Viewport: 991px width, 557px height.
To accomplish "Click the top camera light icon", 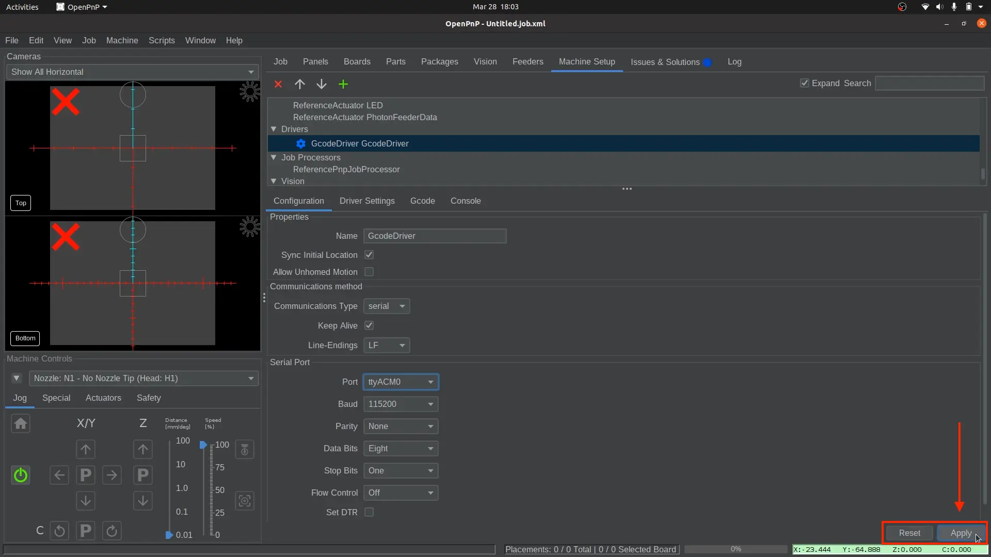I will click(x=250, y=91).
